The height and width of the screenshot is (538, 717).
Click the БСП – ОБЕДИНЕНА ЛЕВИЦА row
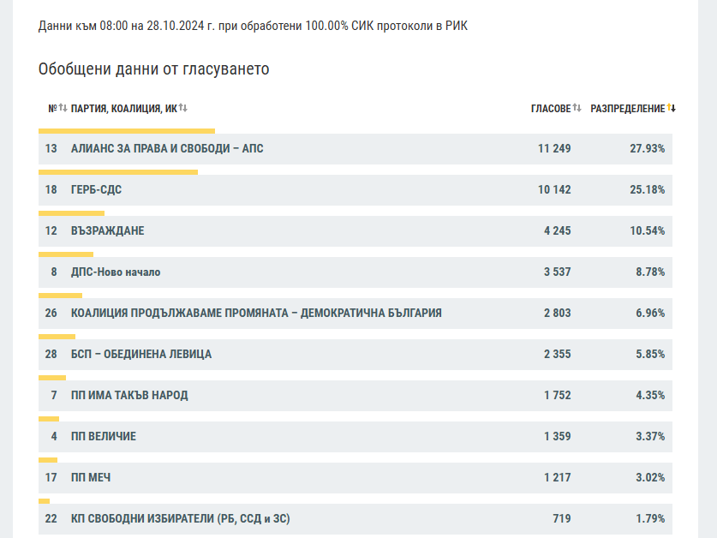click(x=141, y=355)
